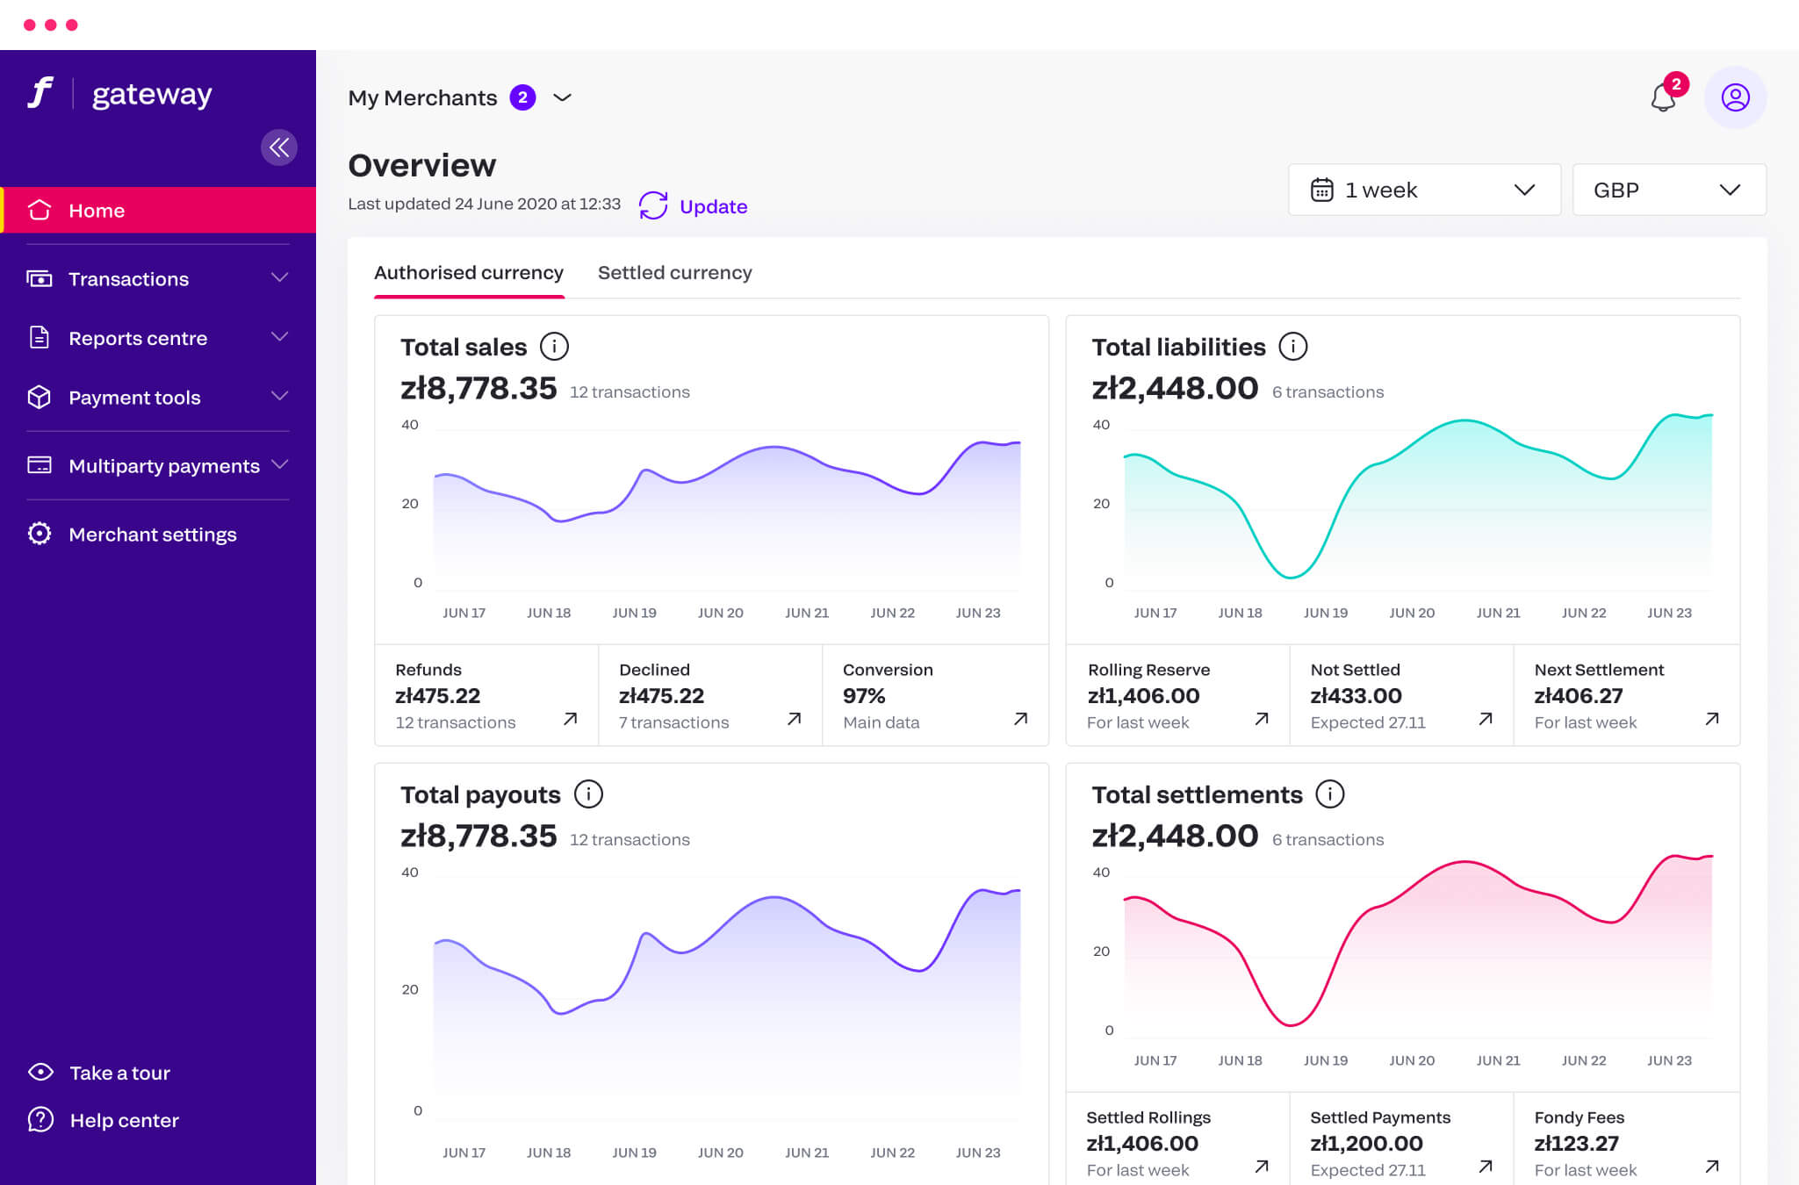Open Merchant settings in sidebar
Image resolution: width=1799 pixels, height=1185 pixels.
[152, 535]
